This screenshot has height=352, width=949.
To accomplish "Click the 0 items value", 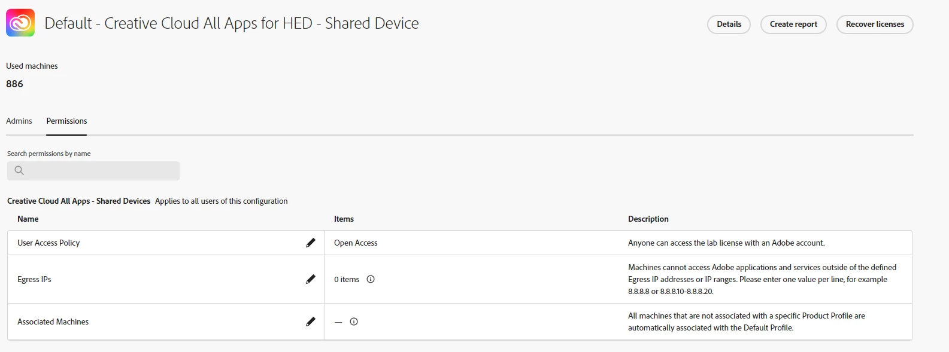I will click(x=347, y=279).
